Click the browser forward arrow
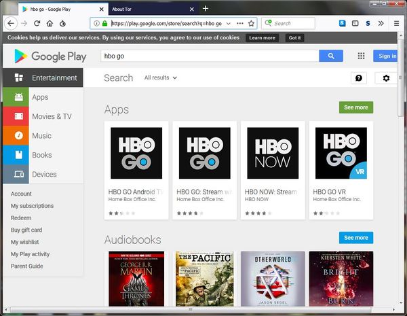 (x=24, y=23)
